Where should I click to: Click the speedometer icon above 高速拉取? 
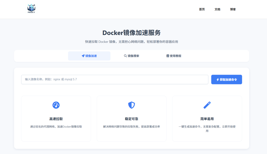56,105
